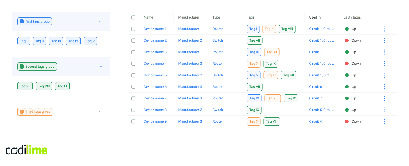
Task: Open the three-dot menu for Device name 4
Action: click(384, 64)
